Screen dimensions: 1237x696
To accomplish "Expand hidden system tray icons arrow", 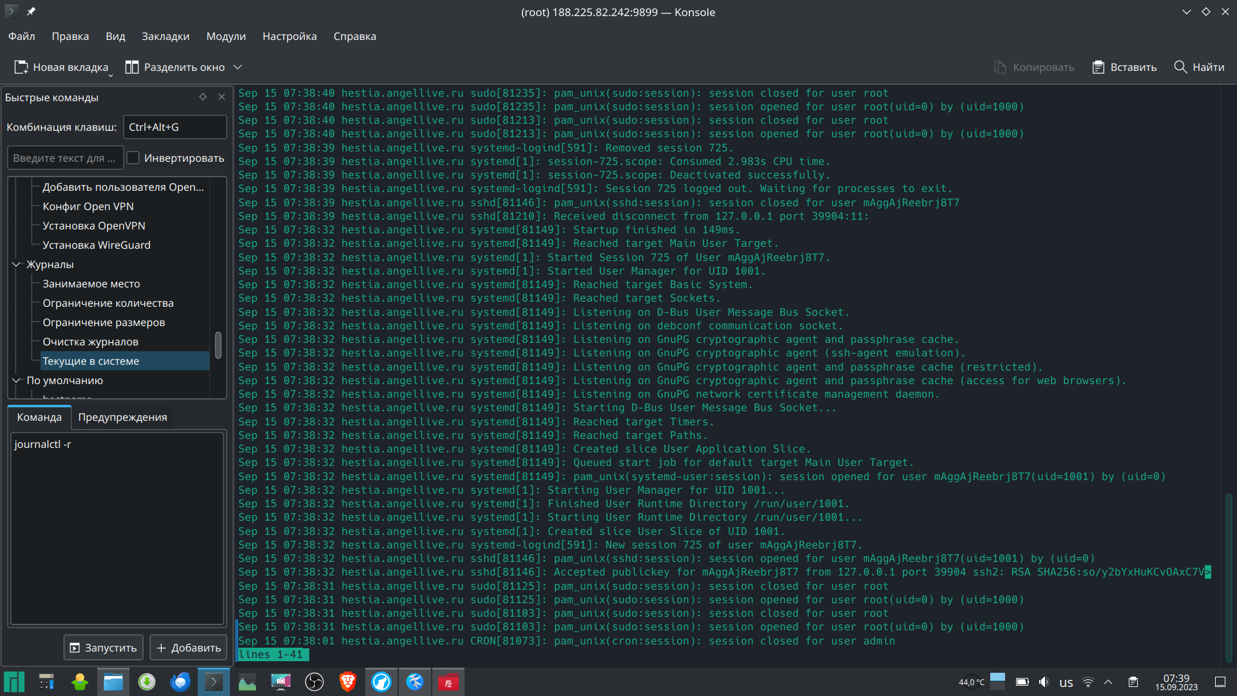I will pyautogui.click(x=1108, y=682).
